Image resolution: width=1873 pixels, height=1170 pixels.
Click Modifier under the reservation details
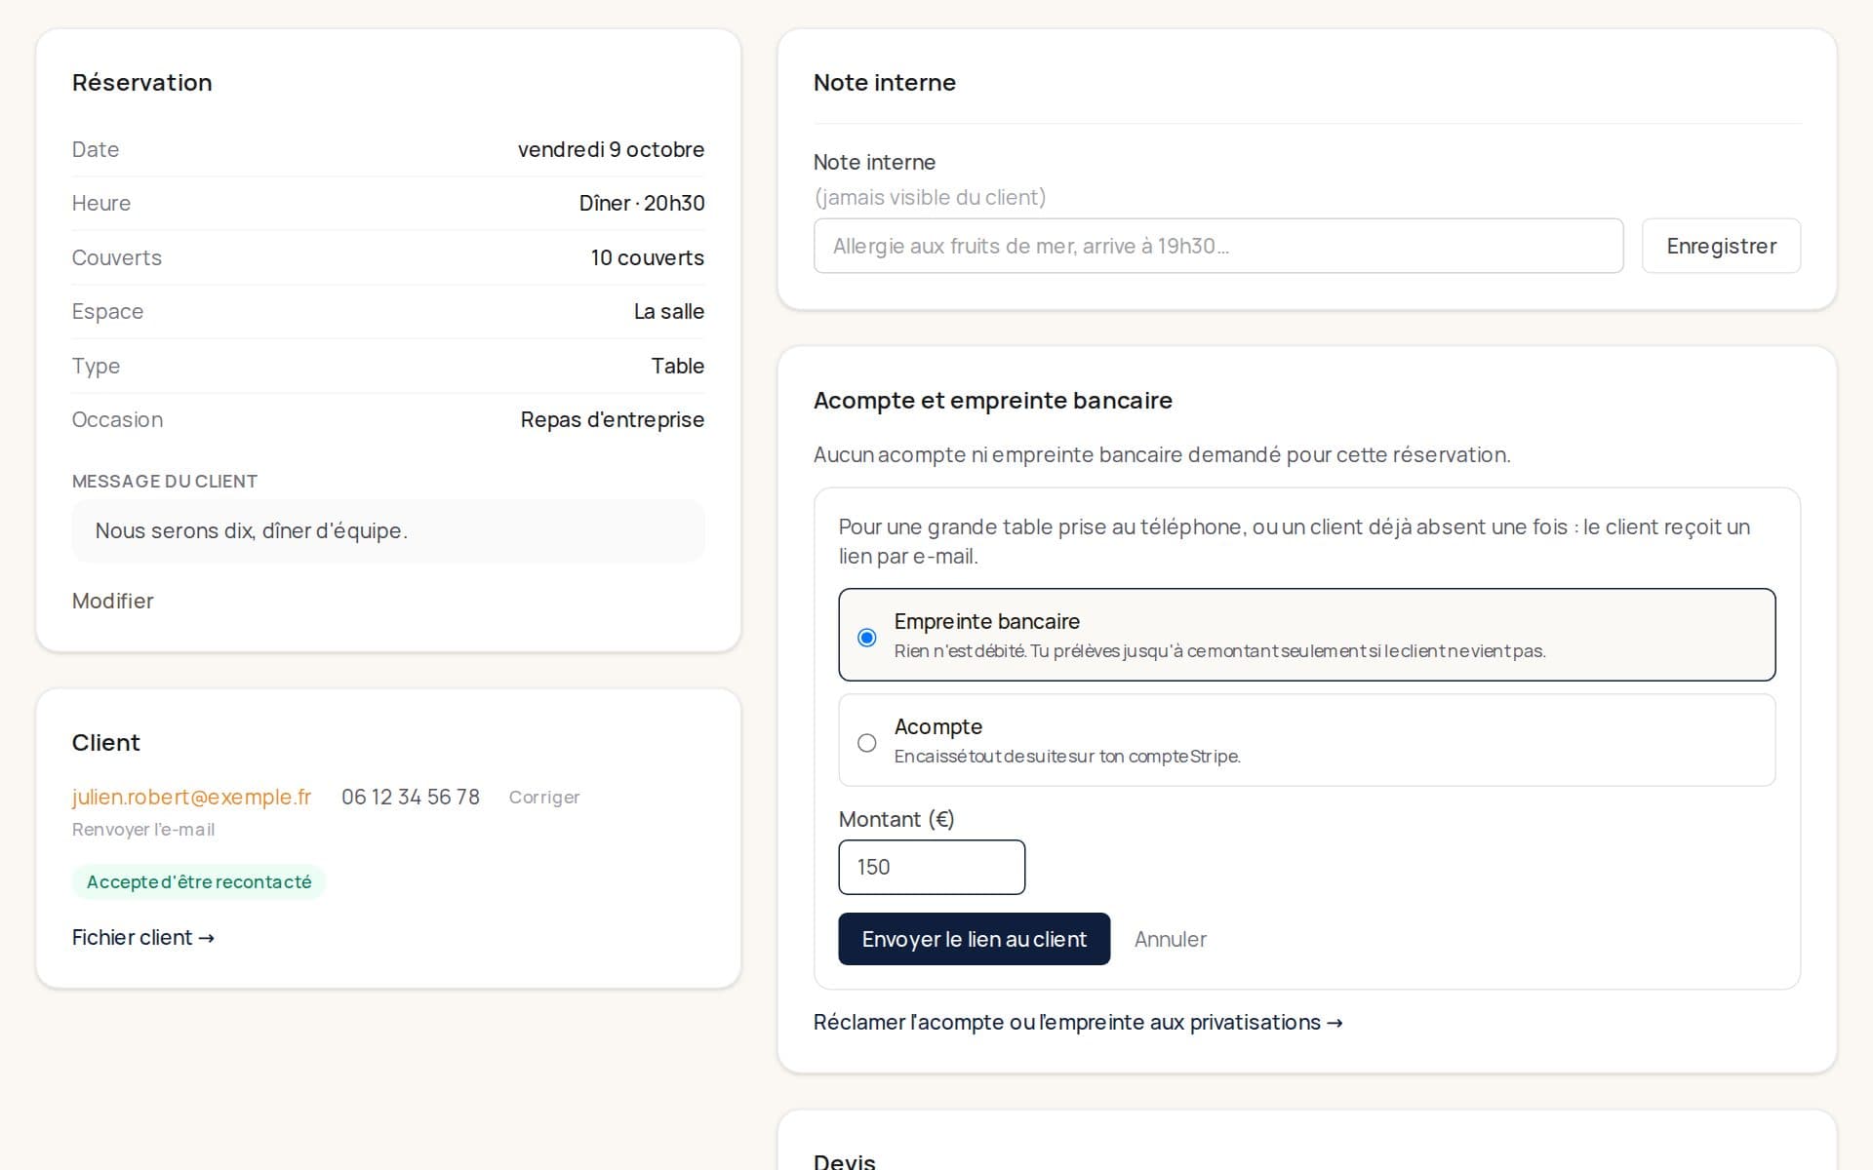pos(112,601)
